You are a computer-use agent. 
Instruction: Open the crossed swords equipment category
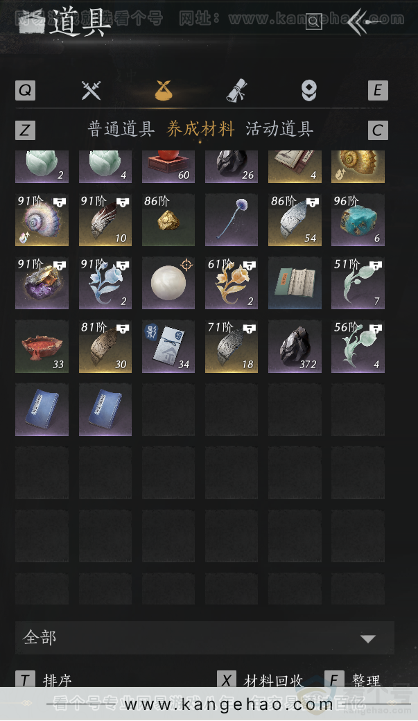91,90
